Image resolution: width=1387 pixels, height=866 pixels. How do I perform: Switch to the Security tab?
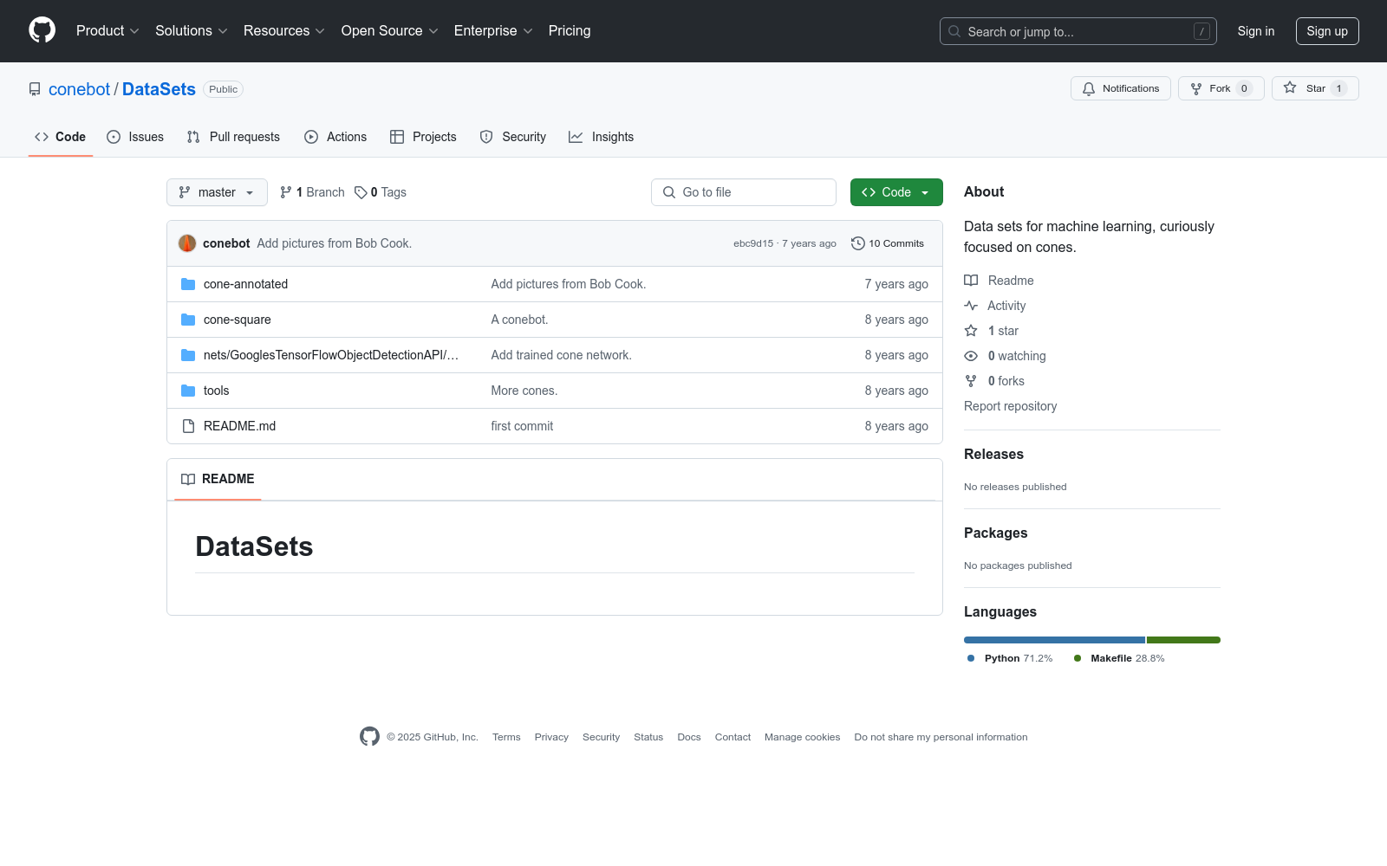point(513,137)
